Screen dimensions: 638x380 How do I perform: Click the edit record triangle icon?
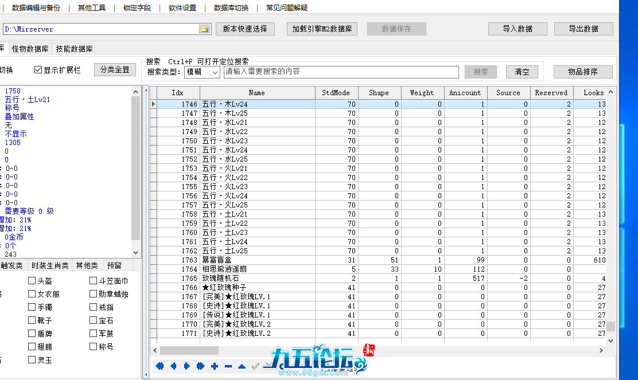click(242, 366)
